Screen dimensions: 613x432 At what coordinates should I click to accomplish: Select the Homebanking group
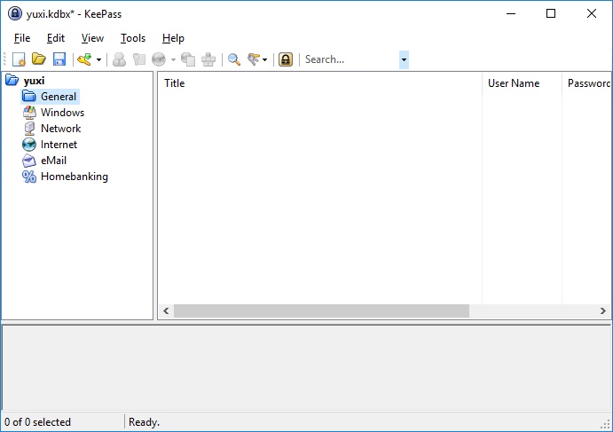pos(75,177)
